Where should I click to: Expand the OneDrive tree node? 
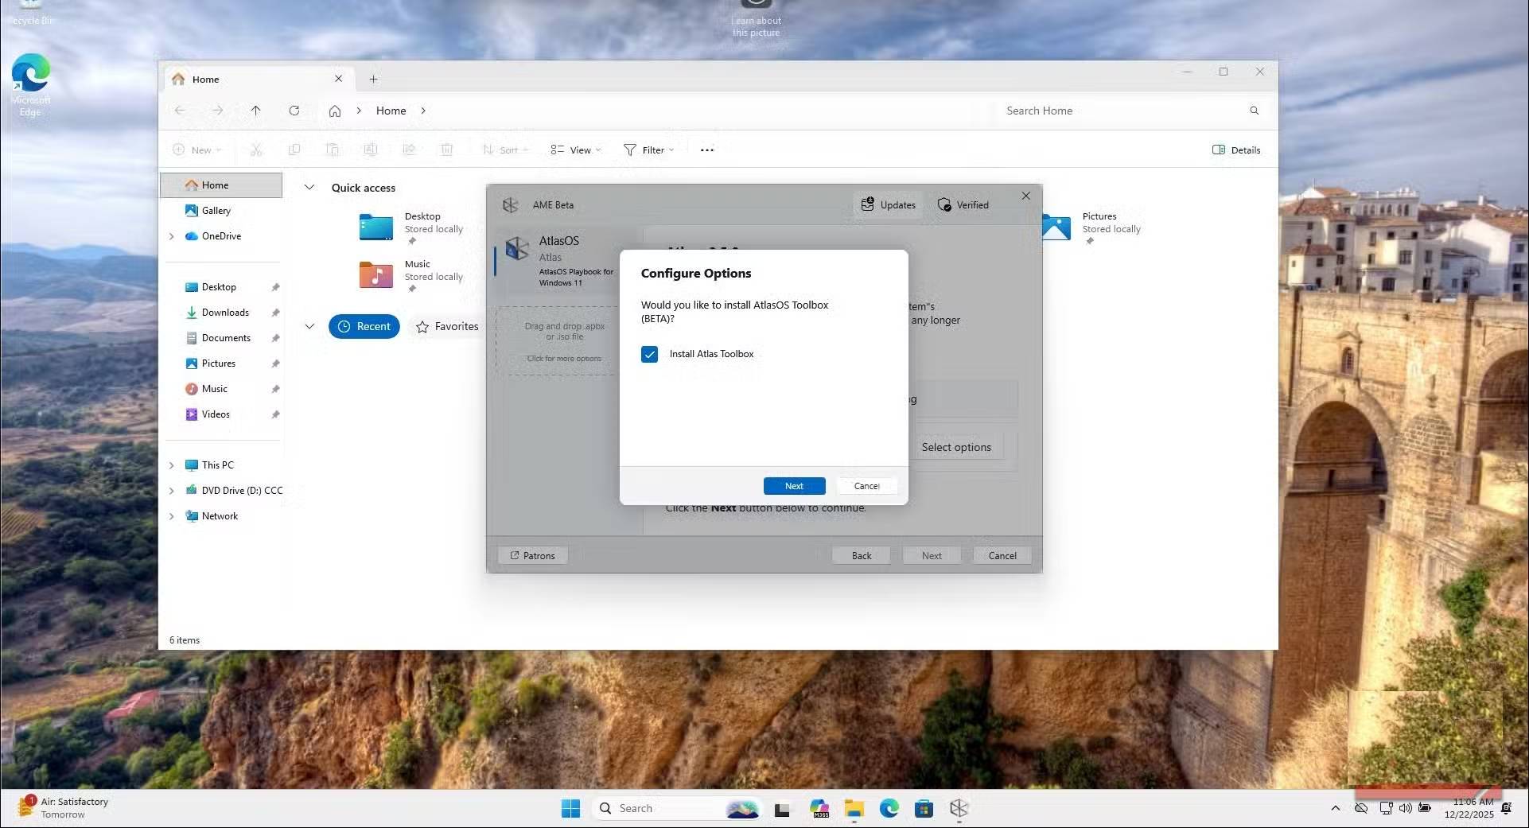(171, 236)
